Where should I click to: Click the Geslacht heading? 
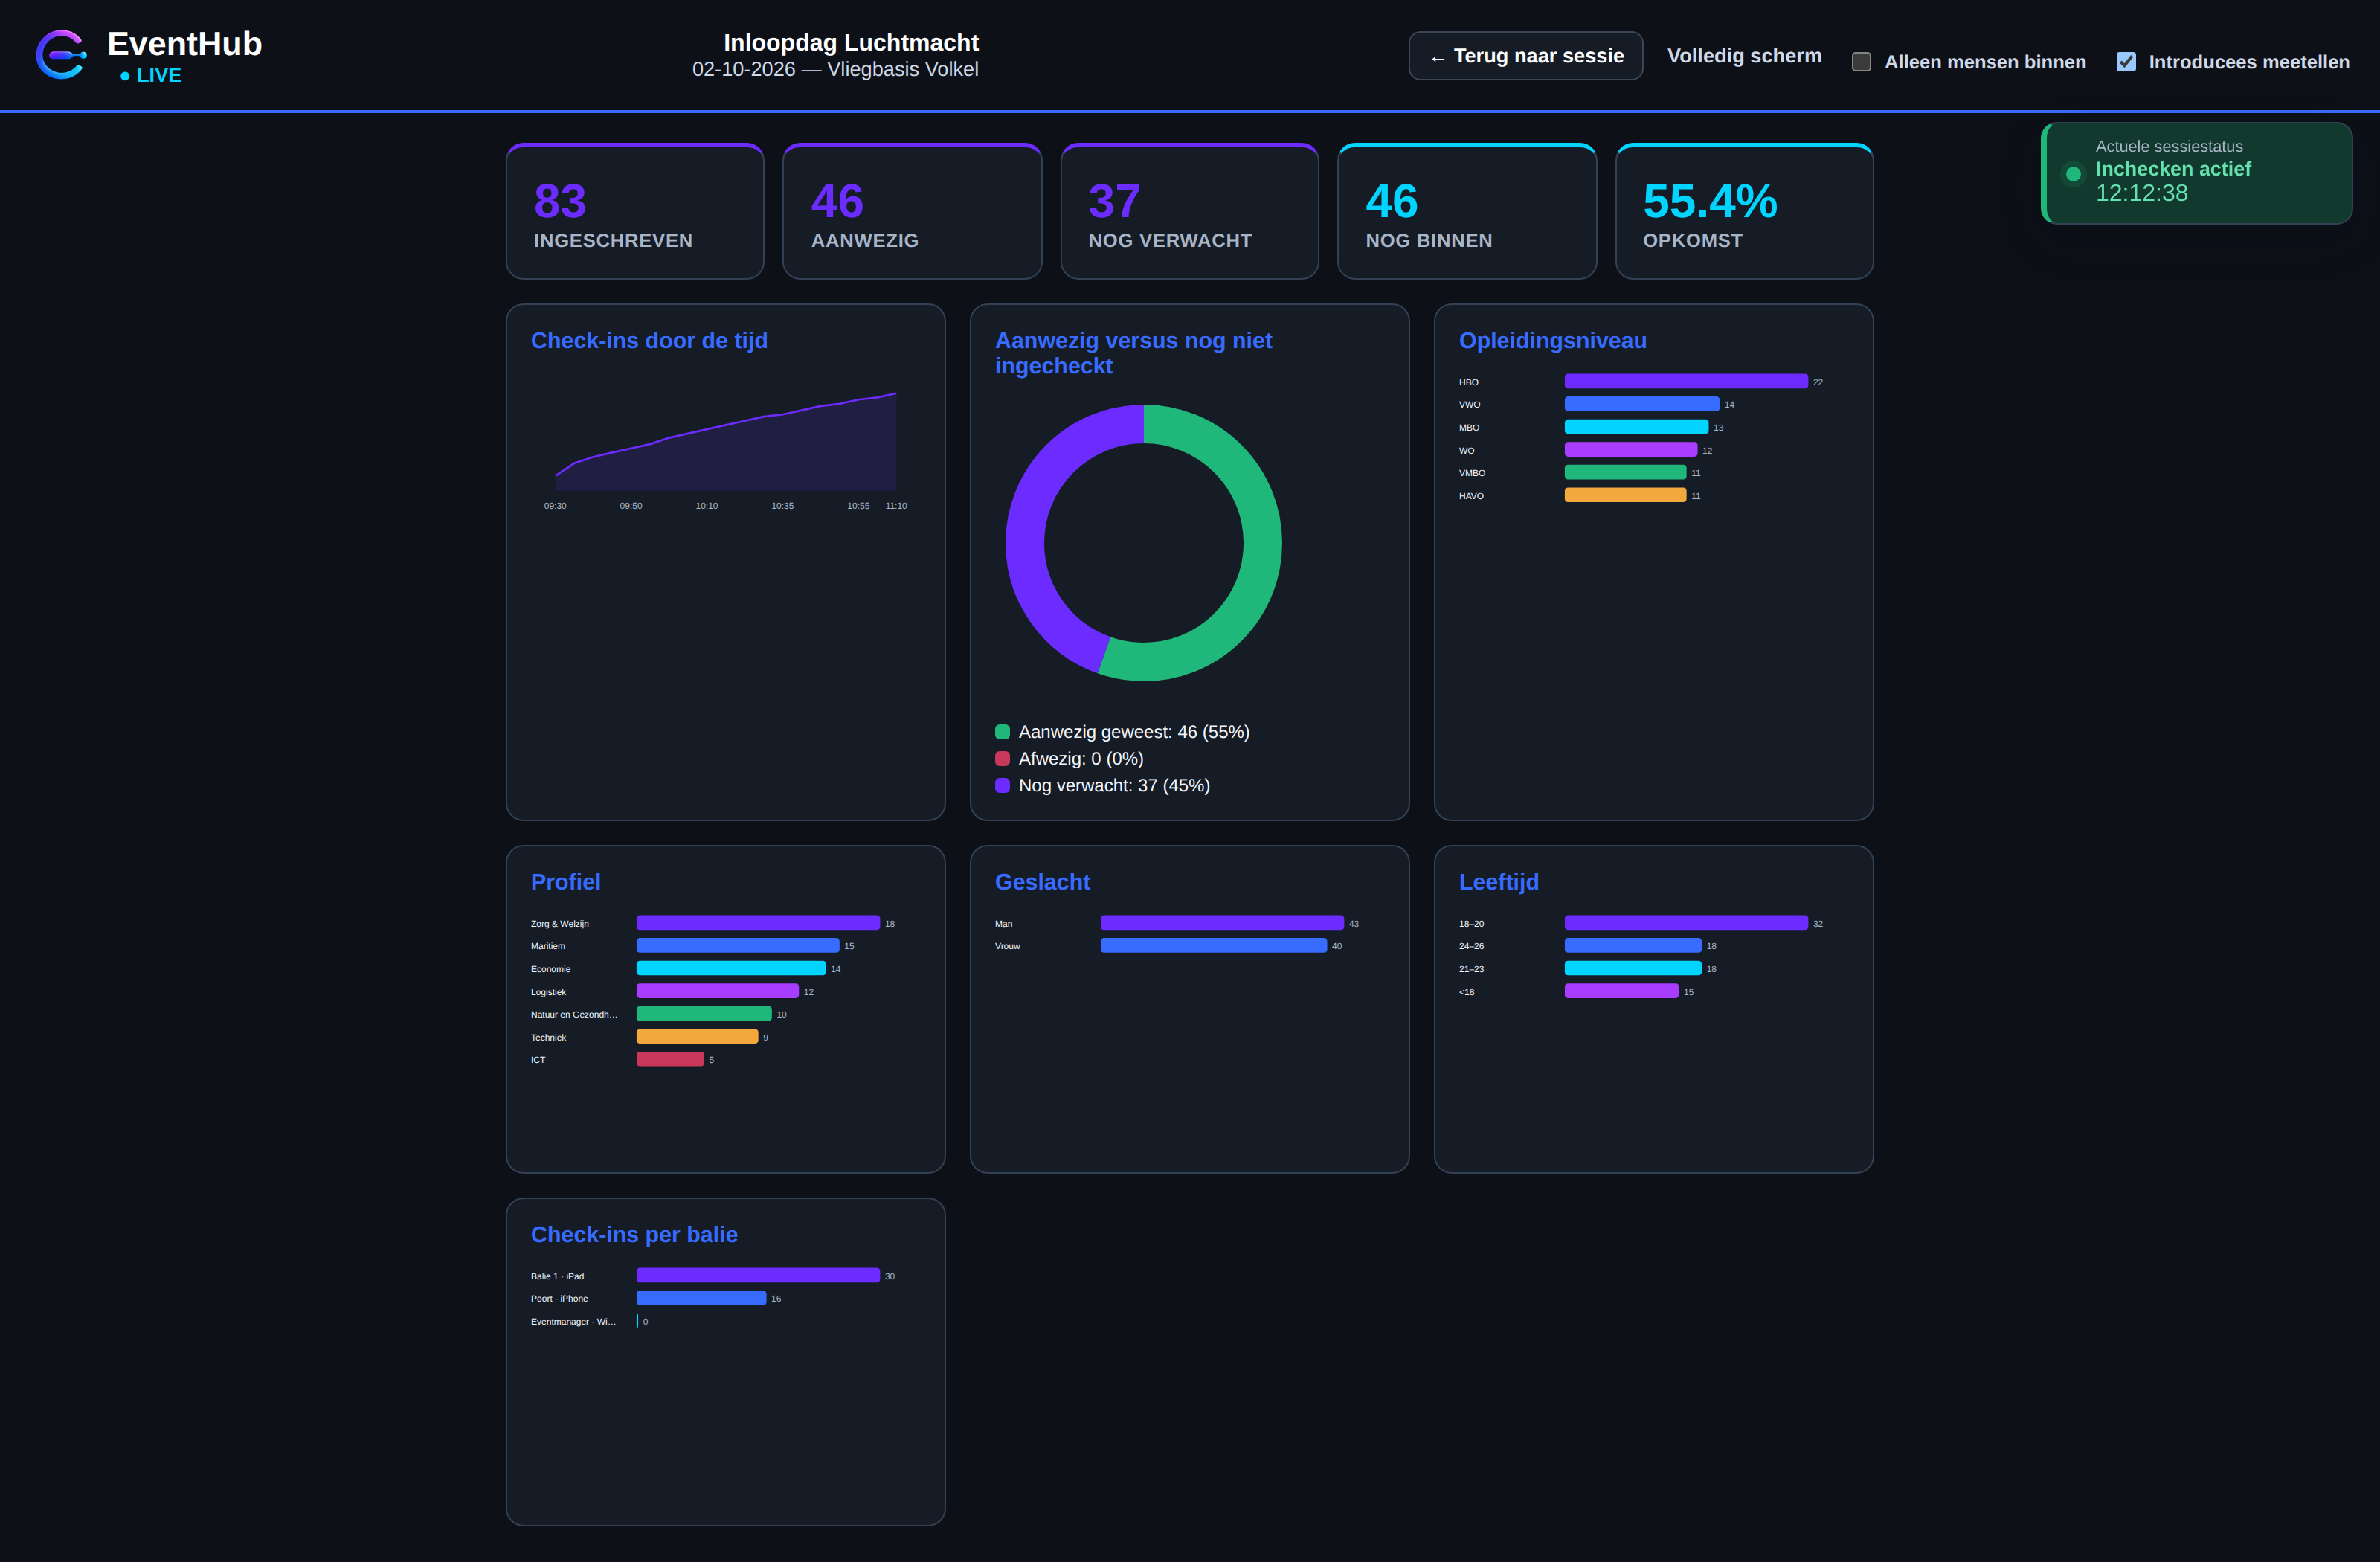[x=1042, y=882]
